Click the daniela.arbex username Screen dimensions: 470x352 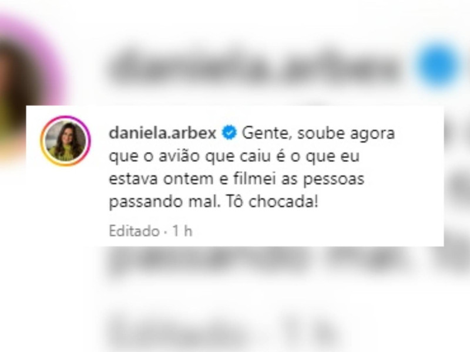click(x=163, y=133)
